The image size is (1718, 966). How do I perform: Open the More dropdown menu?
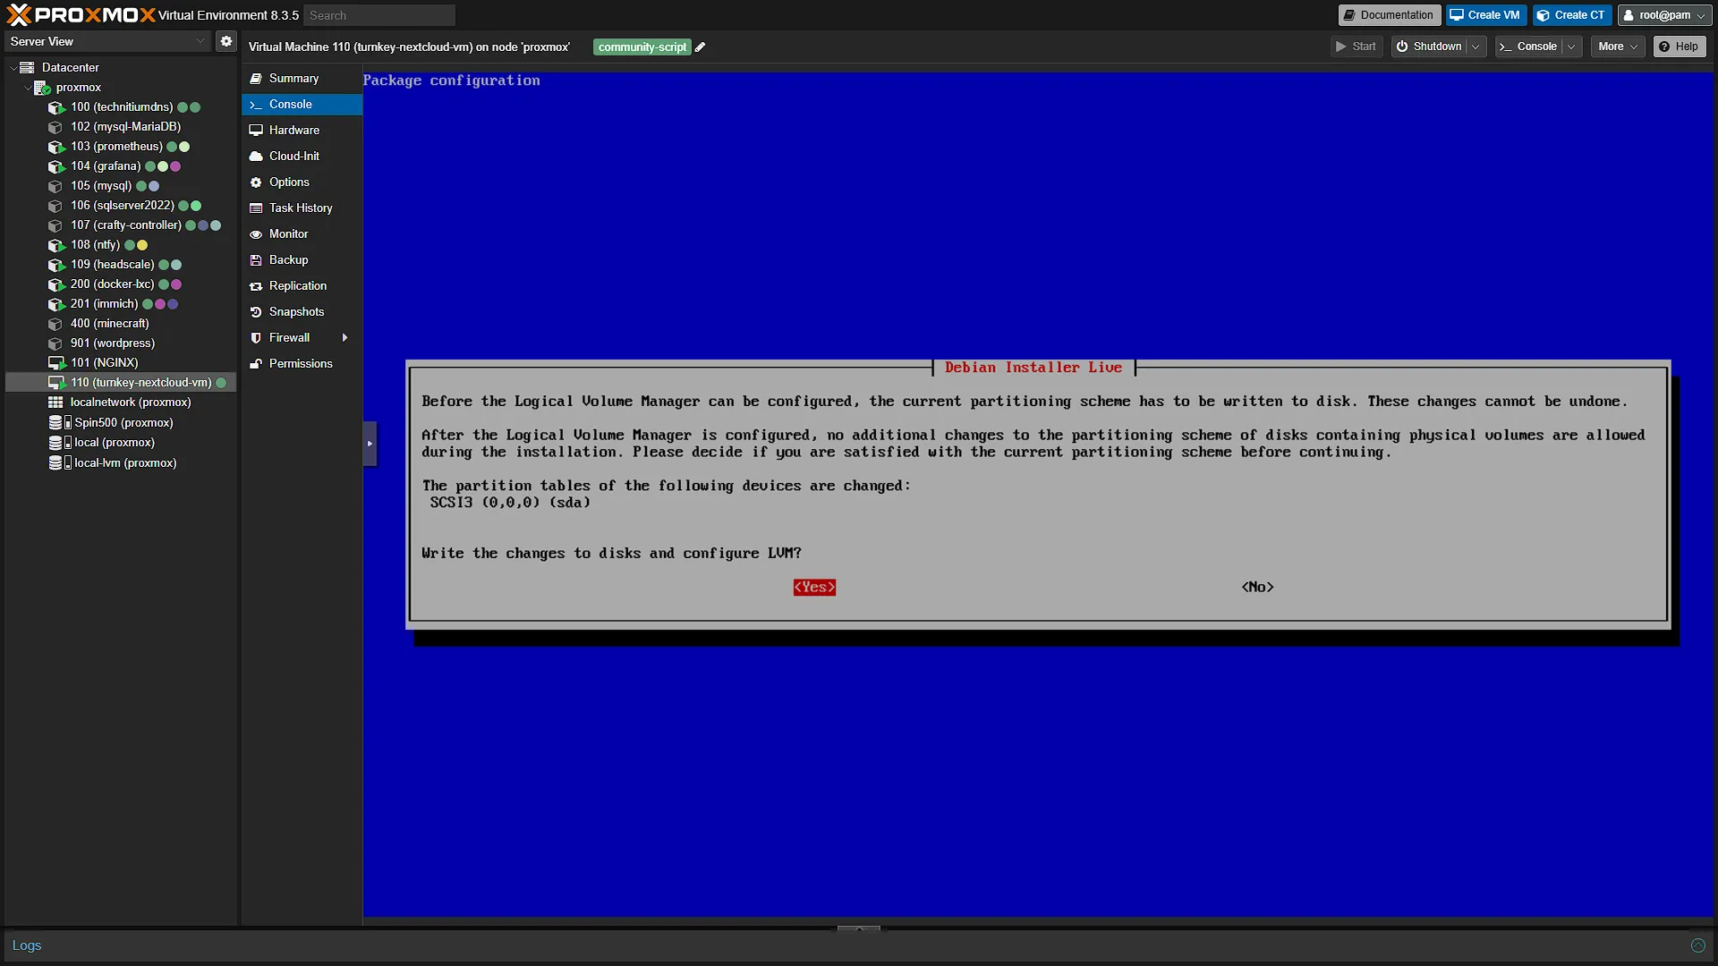[1618, 47]
